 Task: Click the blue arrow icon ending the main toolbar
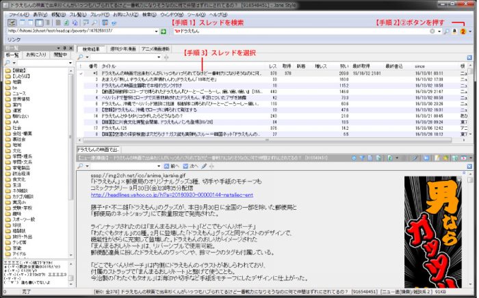114,23
